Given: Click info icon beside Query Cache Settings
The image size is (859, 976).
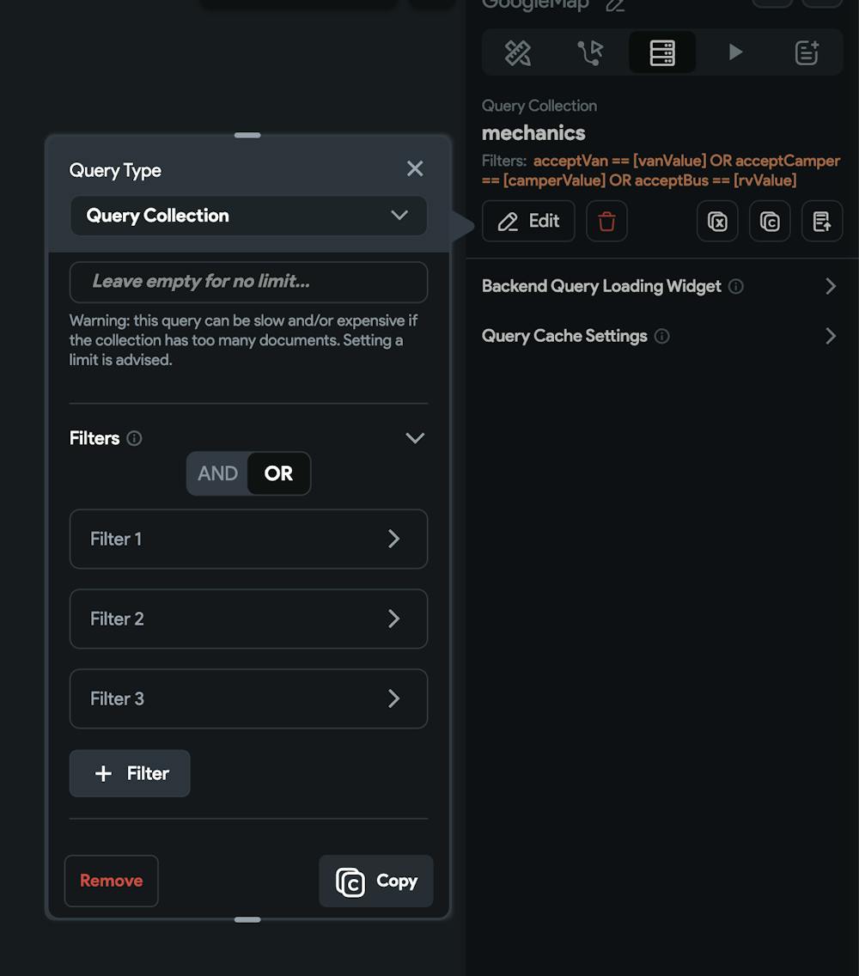Looking at the screenshot, I should (x=661, y=336).
